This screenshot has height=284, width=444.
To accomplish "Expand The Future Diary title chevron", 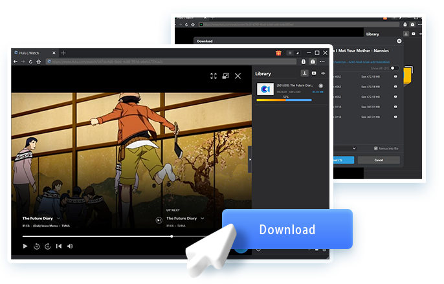I will 58,219.
